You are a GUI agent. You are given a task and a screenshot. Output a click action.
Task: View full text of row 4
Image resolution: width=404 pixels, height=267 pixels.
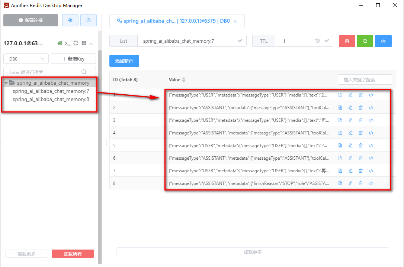coord(340,133)
